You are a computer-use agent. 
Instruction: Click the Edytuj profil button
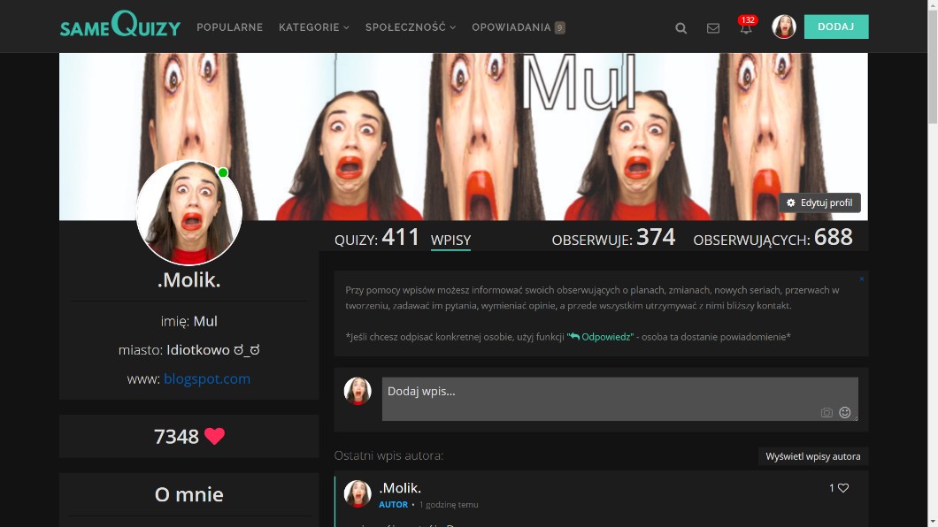pos(819,203)
